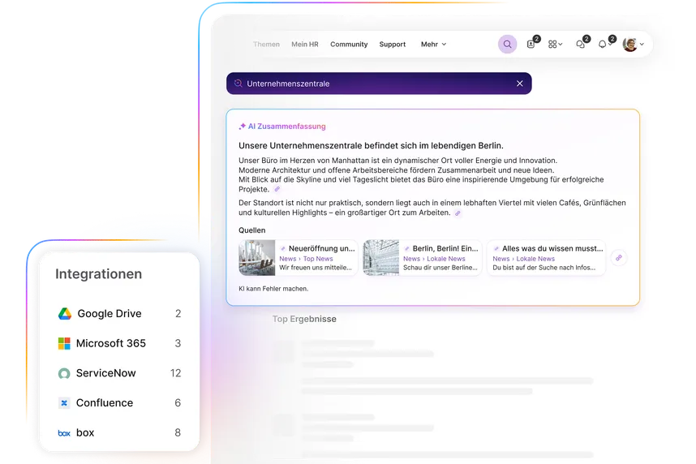This screenshot has height=464, width=696.
Task: Open the apps grid menu icon
Action: [555, 44]
